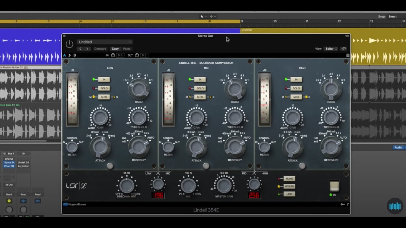The image size is (406, 228).
Task: Click the key license icon
Action: click(x=343, y=204)
